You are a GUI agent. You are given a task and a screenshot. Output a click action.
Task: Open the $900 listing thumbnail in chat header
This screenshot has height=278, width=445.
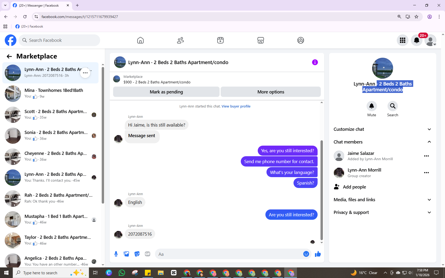click(117, 79)
